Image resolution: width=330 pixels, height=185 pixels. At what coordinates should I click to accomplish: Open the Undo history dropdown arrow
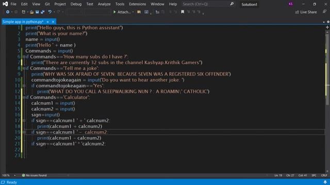coord(54,12)
